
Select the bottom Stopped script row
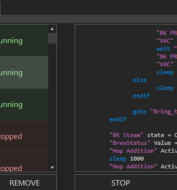[x=24, y=162]
